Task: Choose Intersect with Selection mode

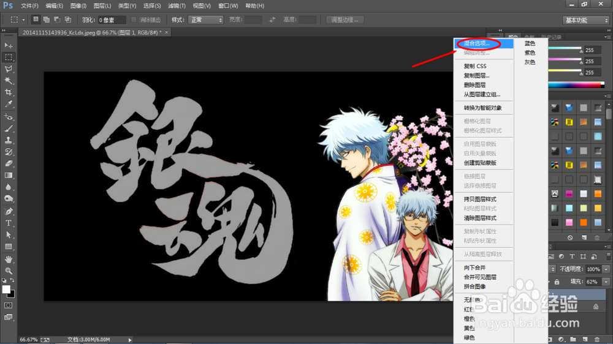Action: point(67,19)
